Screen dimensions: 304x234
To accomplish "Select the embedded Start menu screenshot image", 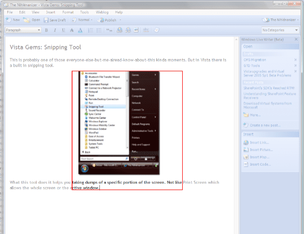I will [119, 123].
